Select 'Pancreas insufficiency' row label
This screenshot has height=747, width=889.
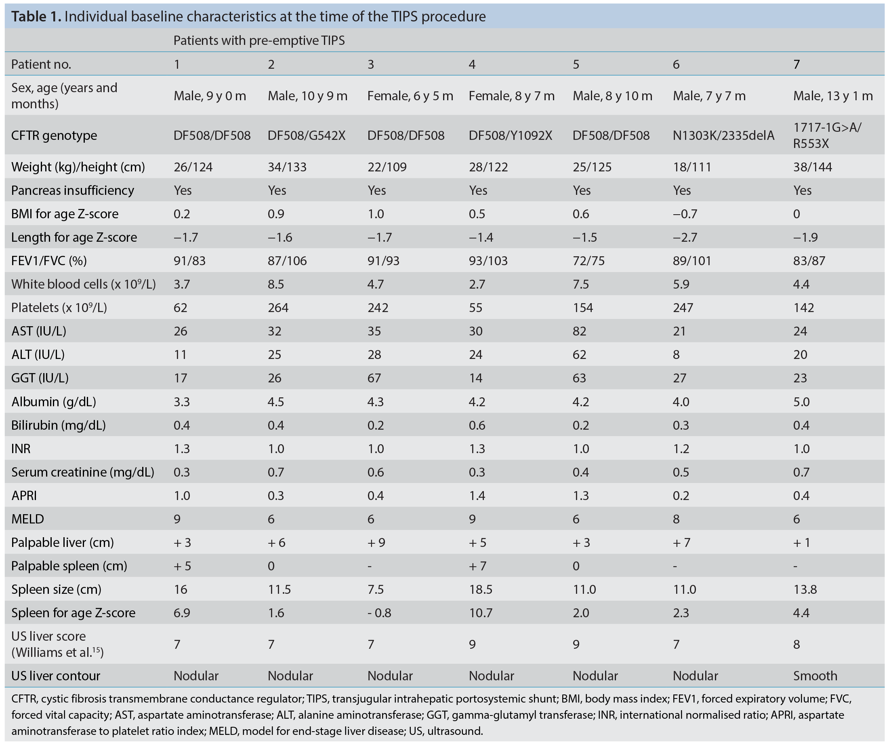pos(72,190)
